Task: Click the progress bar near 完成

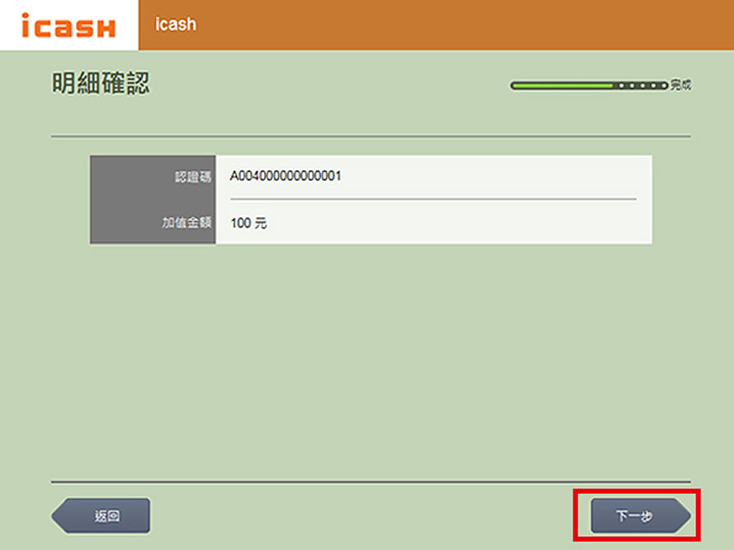Action: (x=589, y=86)
